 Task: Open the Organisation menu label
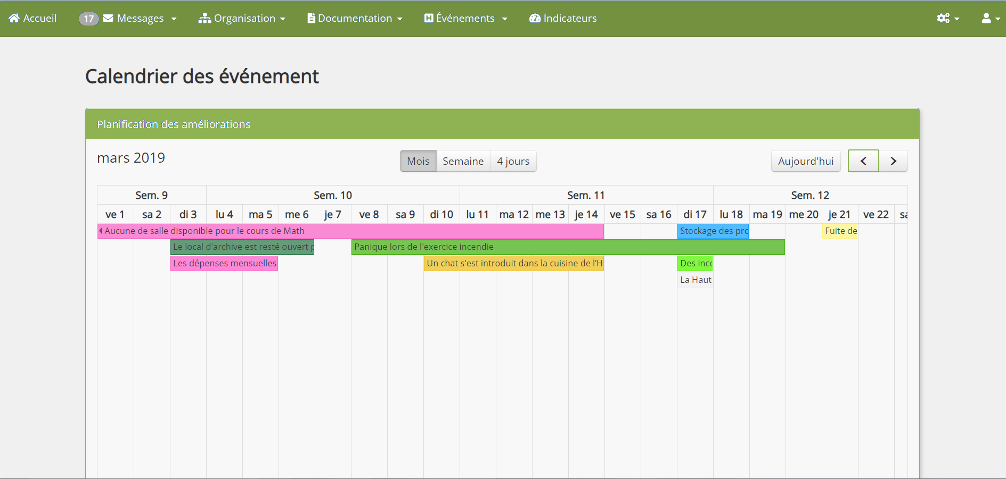coord(244,18)
